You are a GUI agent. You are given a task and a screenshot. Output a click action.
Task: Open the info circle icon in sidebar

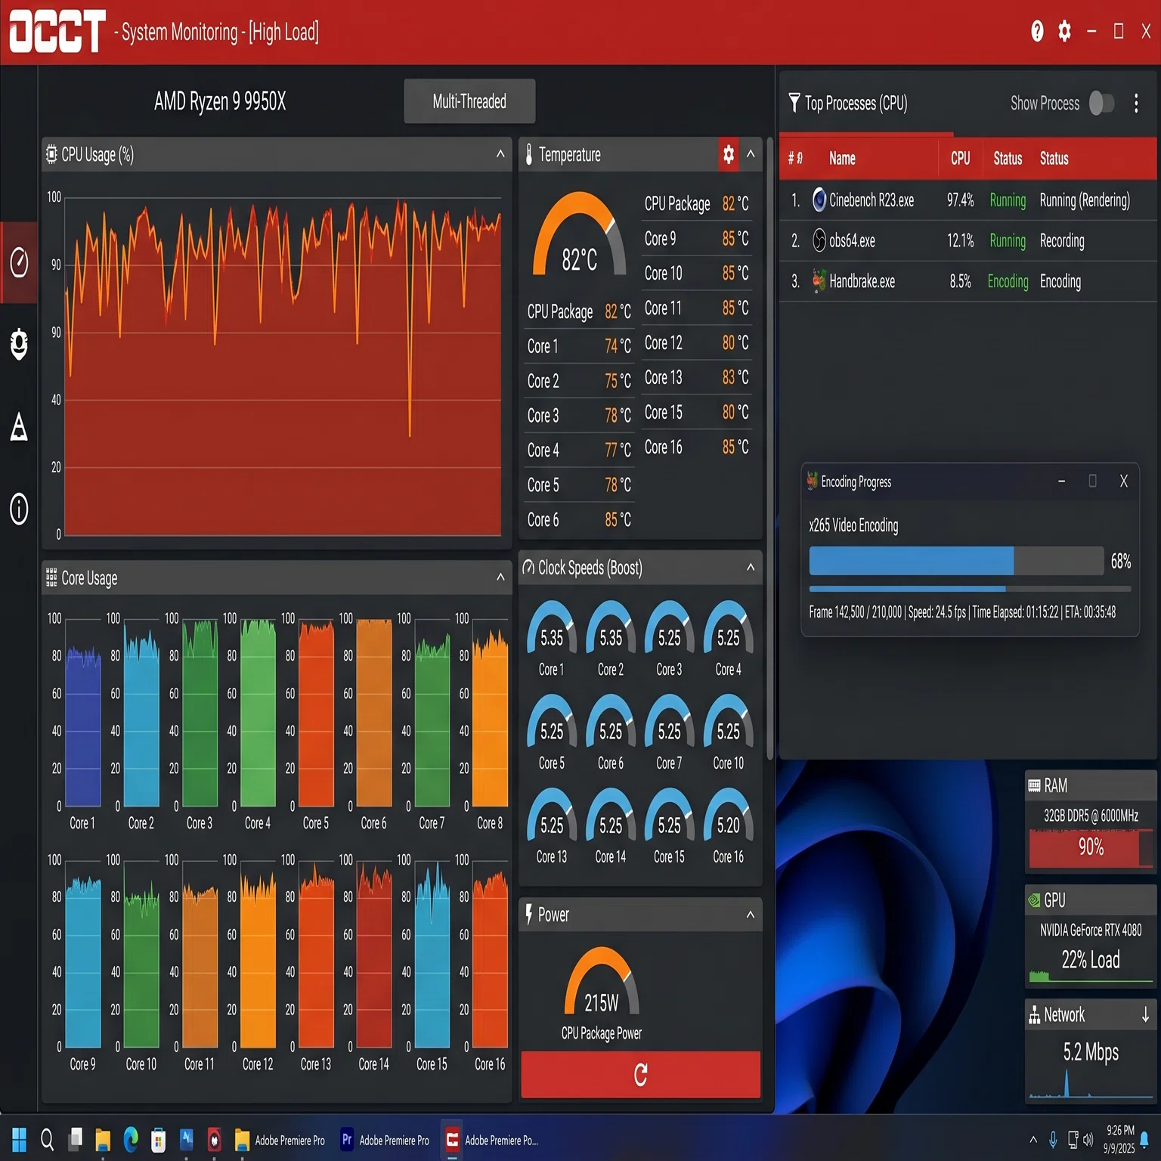point(19,509)
